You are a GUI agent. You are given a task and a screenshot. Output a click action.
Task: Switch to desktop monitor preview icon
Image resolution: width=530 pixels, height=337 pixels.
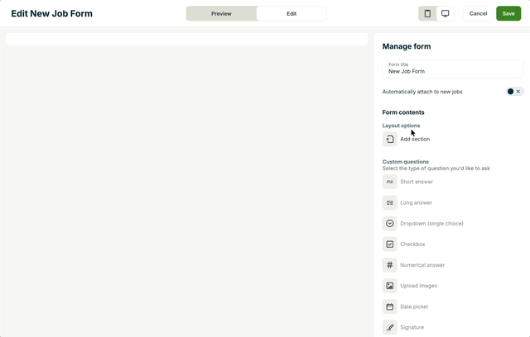tap(446, 13)
